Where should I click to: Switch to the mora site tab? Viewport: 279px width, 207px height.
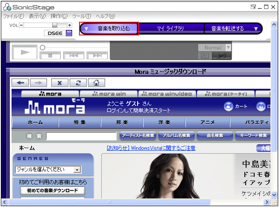pyautogui.click(x=50, y=93)
